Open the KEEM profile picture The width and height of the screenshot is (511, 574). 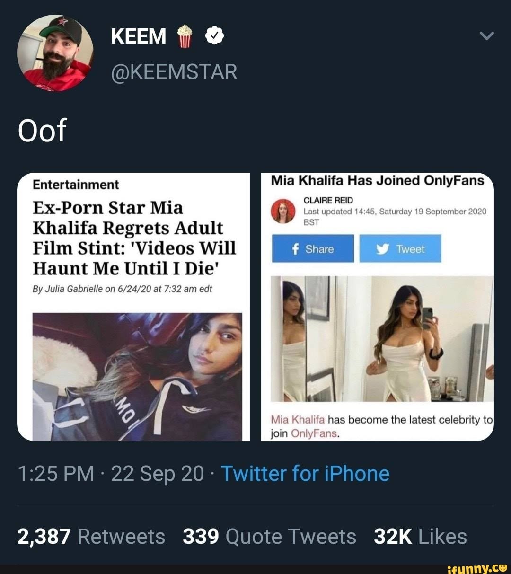click(55, 53)
